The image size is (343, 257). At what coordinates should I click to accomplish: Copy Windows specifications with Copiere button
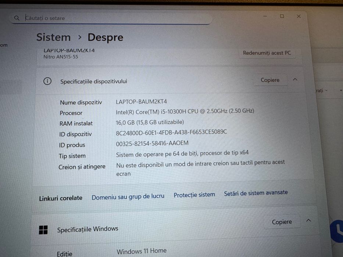click(x=282, y=222)
